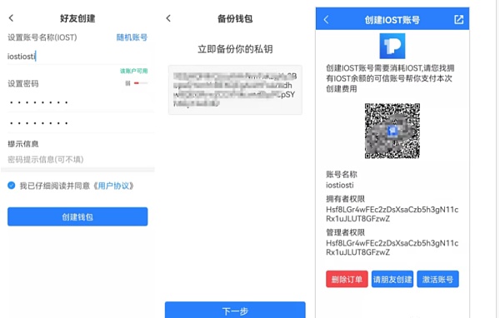Tap the 备份钱包 title
Screen dimensions: 500x318
click(235, 18)
